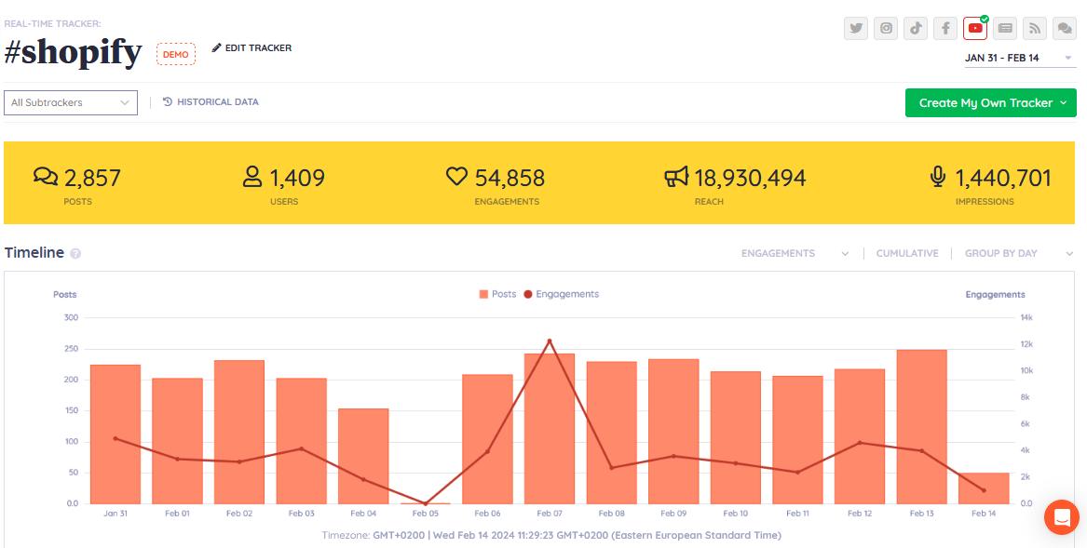Select the TikTok source icon
This screenshot has height=548, width=1087.
[916, 29]
